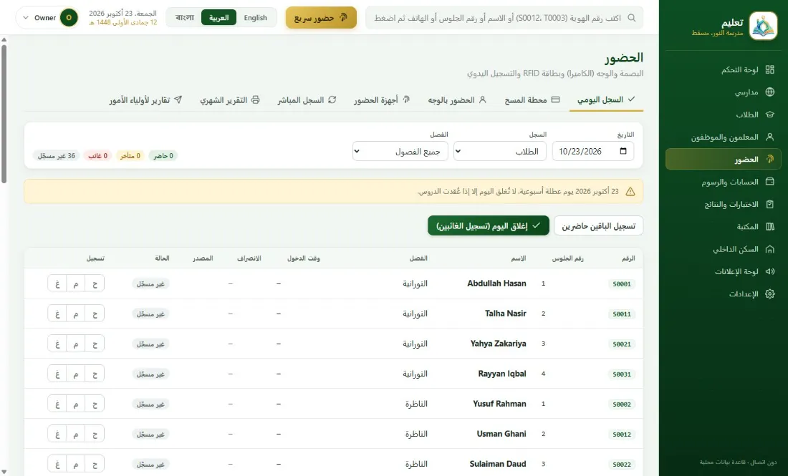Click إغلاق اليوم (تسجيل الغائبين) button
This screenshot has height=476, width=788.
(489, 226)
